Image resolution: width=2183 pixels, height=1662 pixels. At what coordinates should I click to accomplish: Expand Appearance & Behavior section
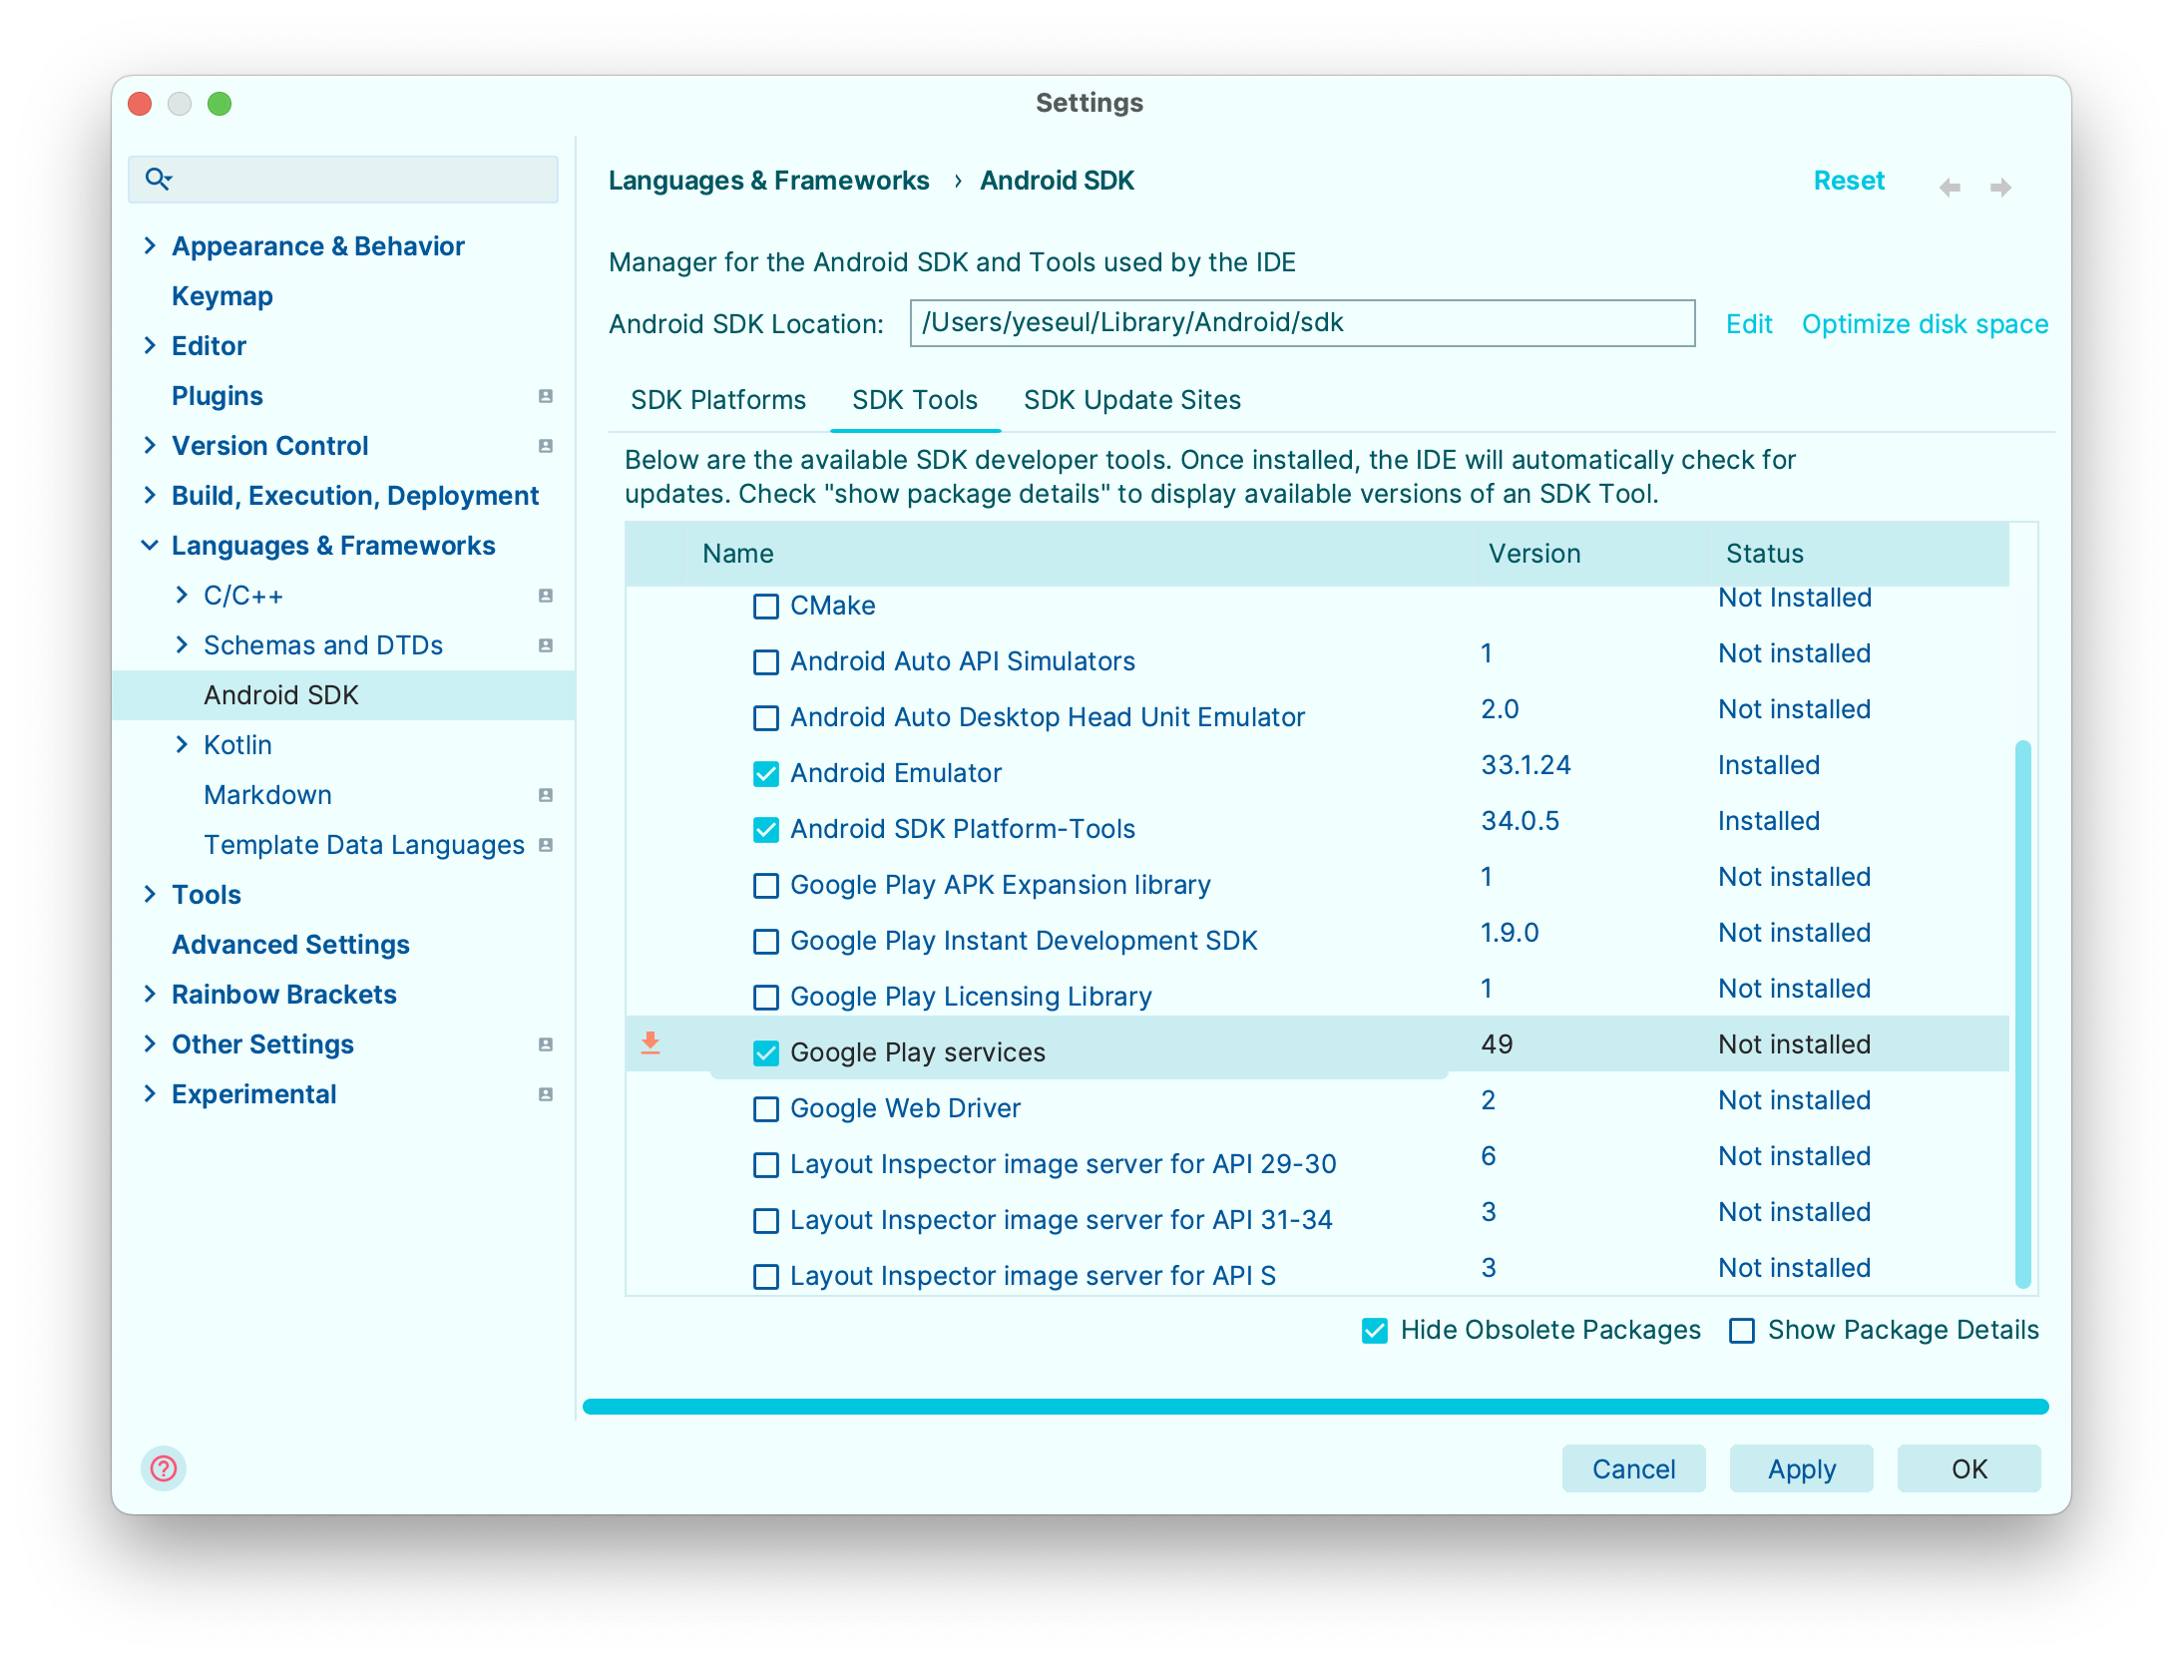point(151,245)
